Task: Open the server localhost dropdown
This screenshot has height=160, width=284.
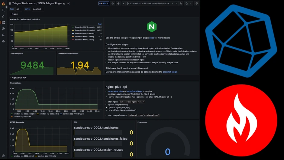Action: coord(38,9)
